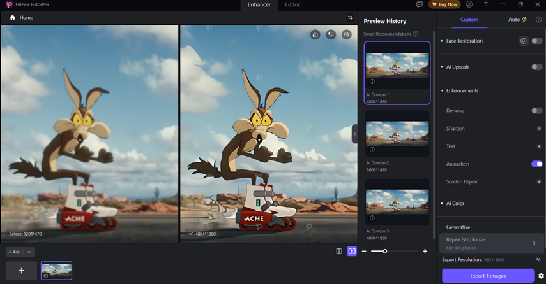Click the large plus add-image tile
The height and width of the screenshot is (284, 546).
point(21,271)
